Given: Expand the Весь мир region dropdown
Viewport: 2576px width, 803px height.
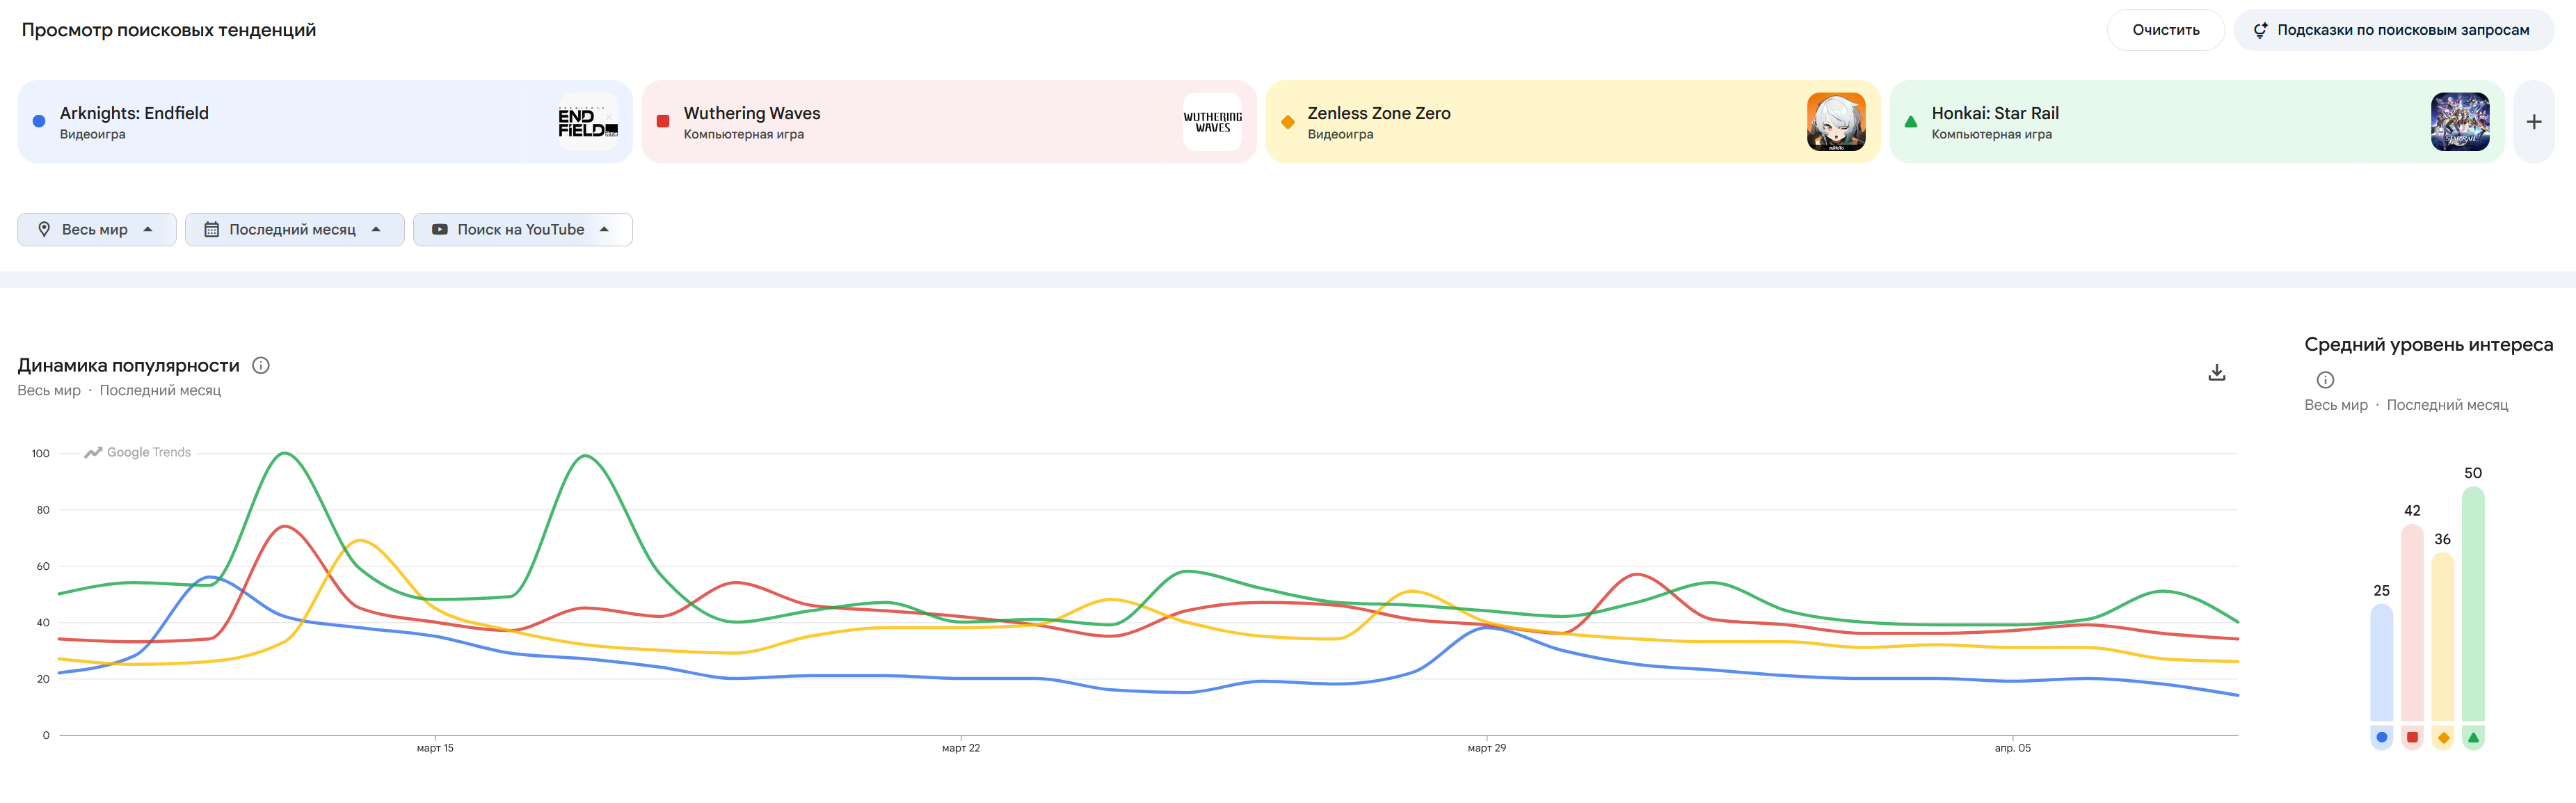Looking at the screenshot, I should pos(97,229).
